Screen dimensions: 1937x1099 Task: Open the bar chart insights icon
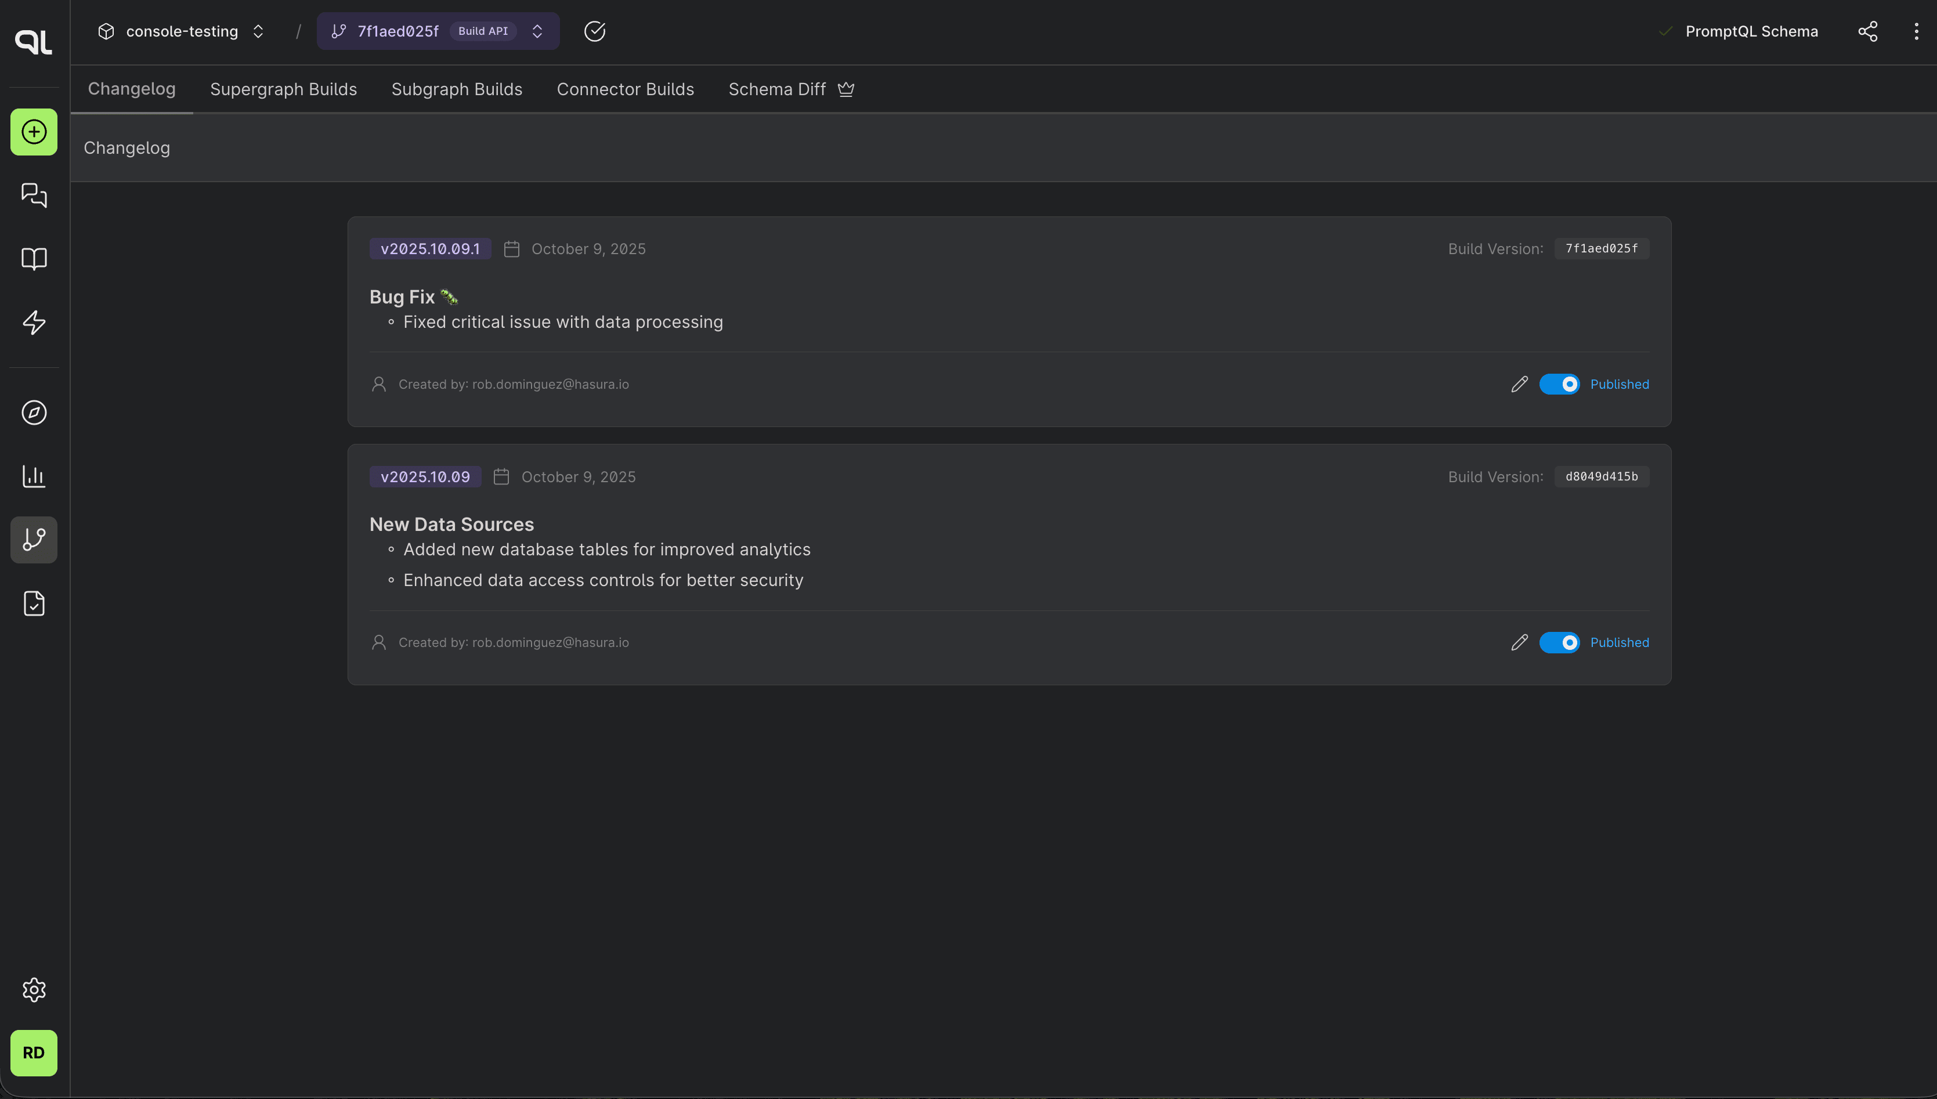34,476
